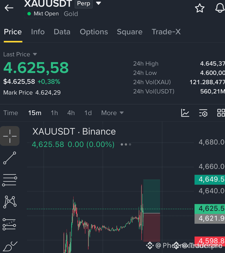Click the Mark Price 4.624,29 value
Screen dimensions: 225x253
coord(48,93)
